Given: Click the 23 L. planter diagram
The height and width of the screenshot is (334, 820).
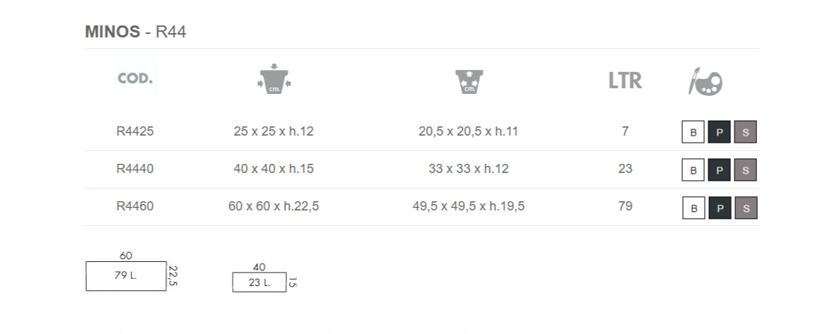Looking at the screenshot, I should (259, 282).
